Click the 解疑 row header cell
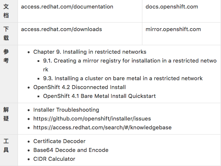This screenshot has height=166, width=221. point(9,119)
